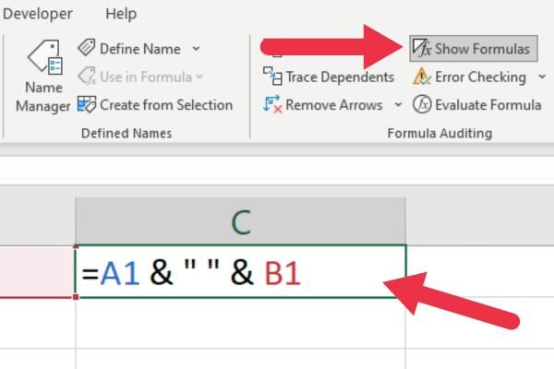Click the Use in Formula icon

point(87,77)
